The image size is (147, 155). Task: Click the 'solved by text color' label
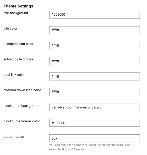18,59
